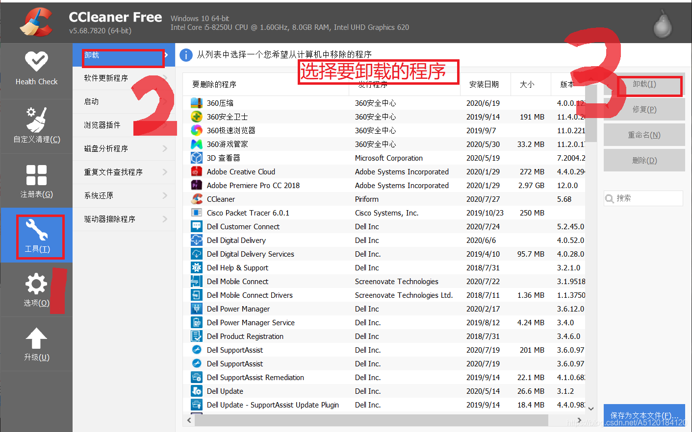Image resolution: width=692 pixels, height=432 pixels.
Task: Select Dell Product Registration icon
Action: (x=197, y=336)
